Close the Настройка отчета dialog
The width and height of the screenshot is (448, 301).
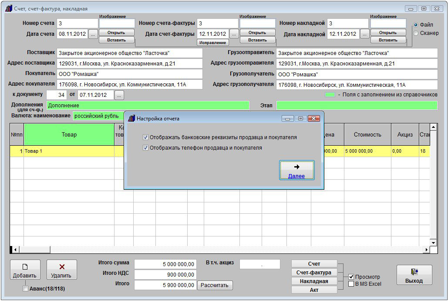(x=313, y=119)
